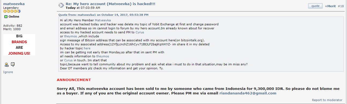The image size is (347, 104).
Task: Click the green Online status icon
Action: click(x=6, y=17)
